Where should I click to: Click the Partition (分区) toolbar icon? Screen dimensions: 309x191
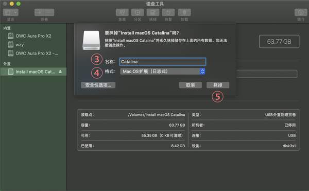138,12
